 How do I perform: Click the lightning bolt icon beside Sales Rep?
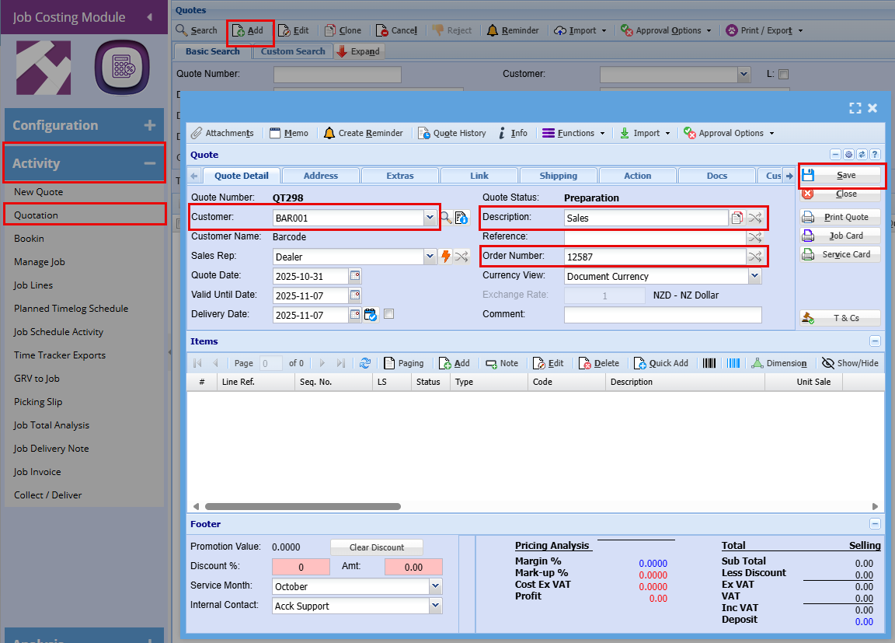(x=446, y=257)
